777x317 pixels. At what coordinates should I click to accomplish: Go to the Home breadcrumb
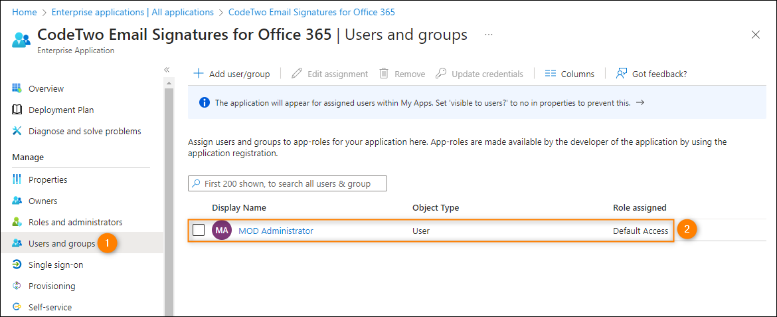click(x=25, y=12)
